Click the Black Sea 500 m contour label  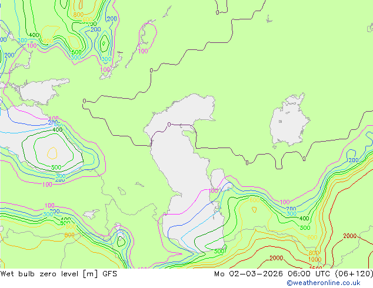click(56, 168)
